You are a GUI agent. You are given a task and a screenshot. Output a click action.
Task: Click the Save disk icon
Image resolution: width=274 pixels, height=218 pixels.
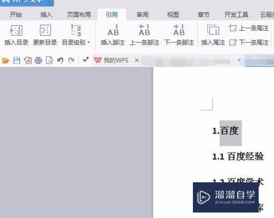pos(16,60)
